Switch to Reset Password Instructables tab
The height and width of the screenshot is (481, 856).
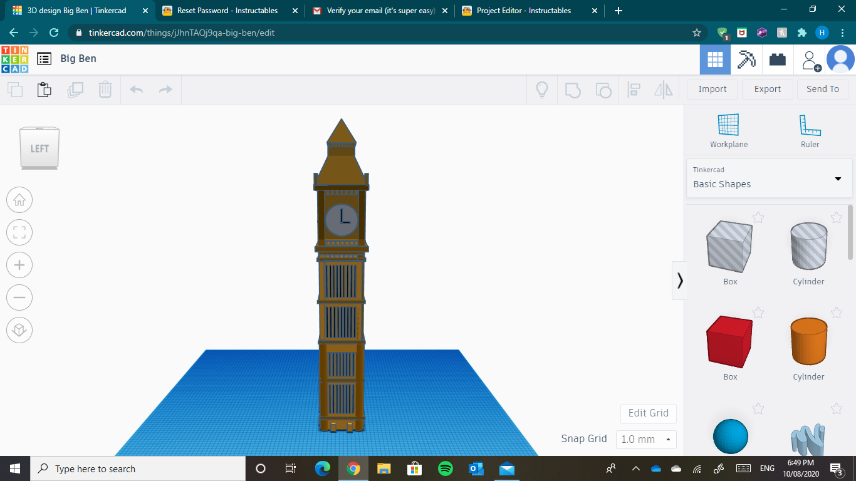pos(230,11)
